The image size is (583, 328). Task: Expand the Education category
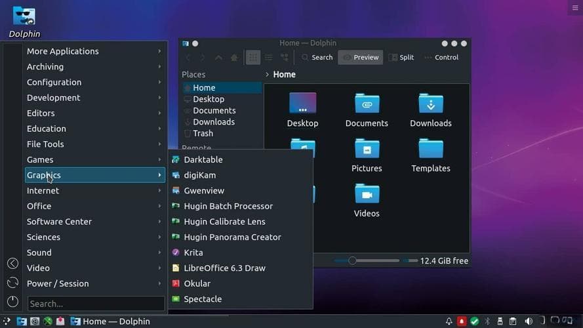(95, 129)
